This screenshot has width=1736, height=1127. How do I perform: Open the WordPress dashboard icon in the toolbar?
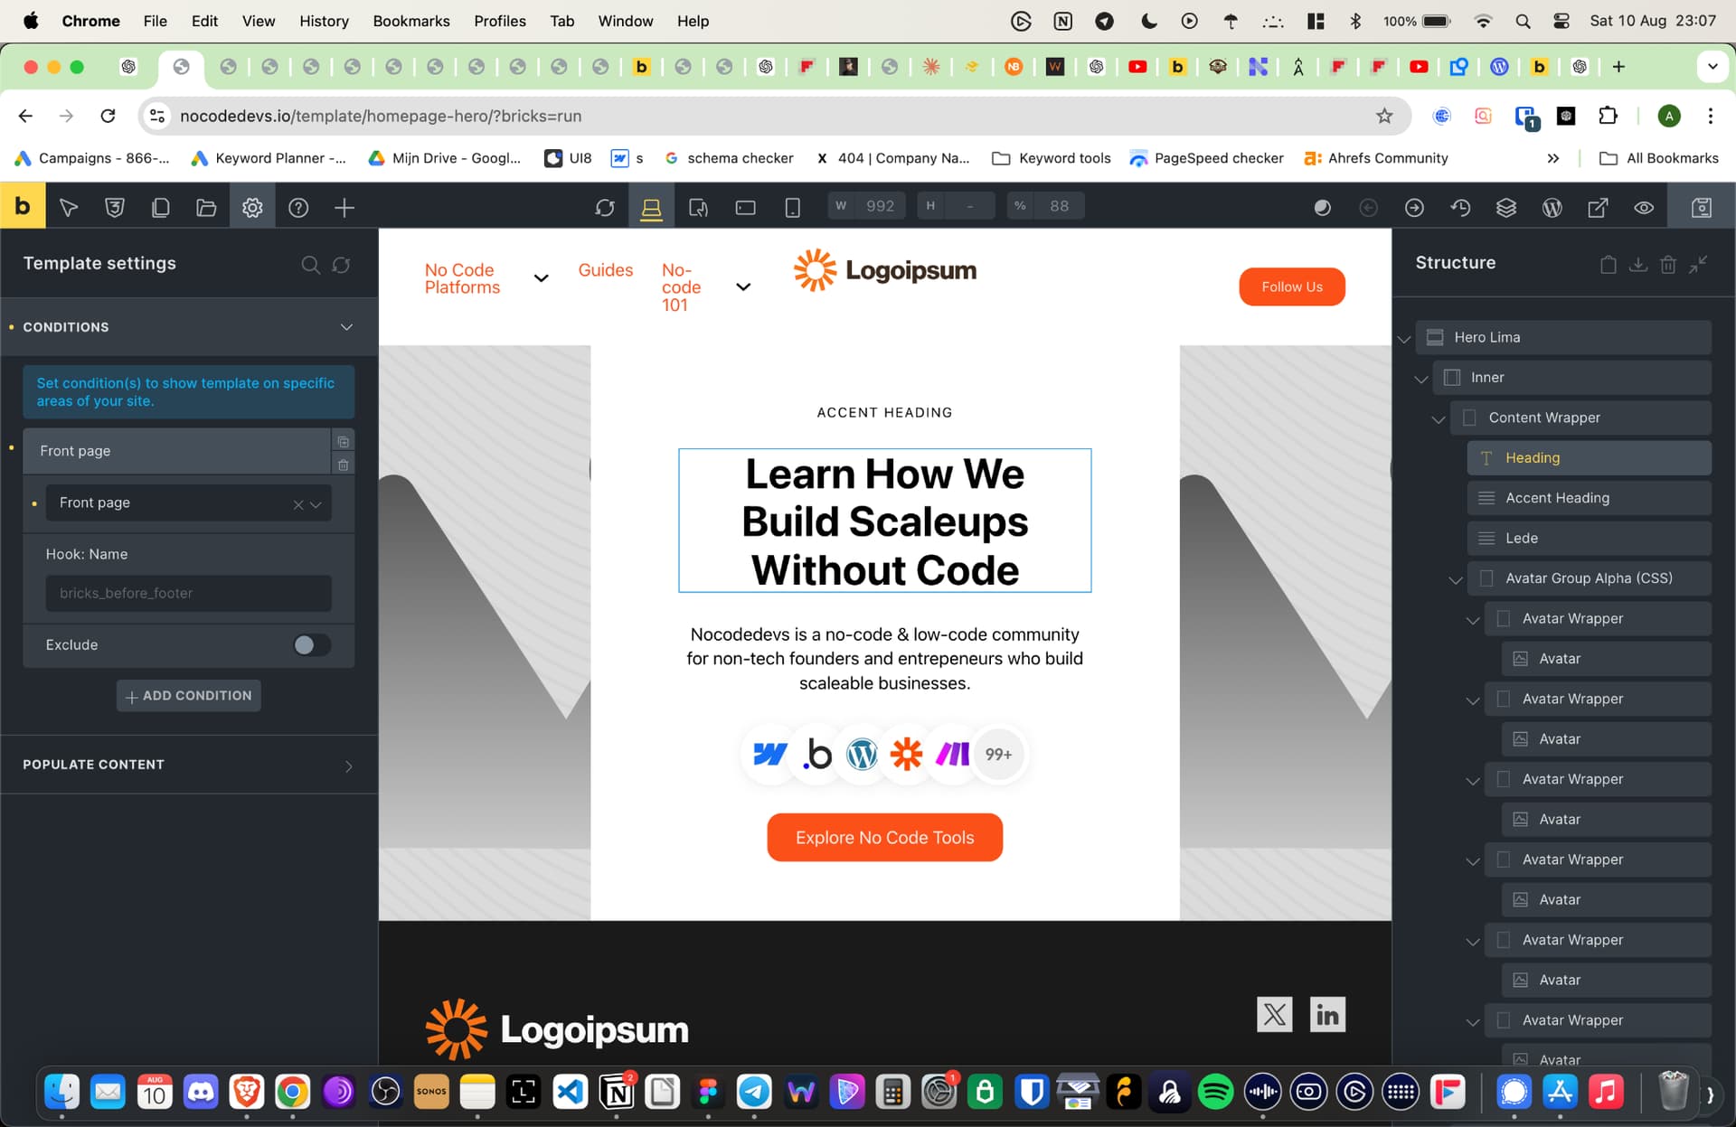pyautogui.click(x=1552, y=208)
